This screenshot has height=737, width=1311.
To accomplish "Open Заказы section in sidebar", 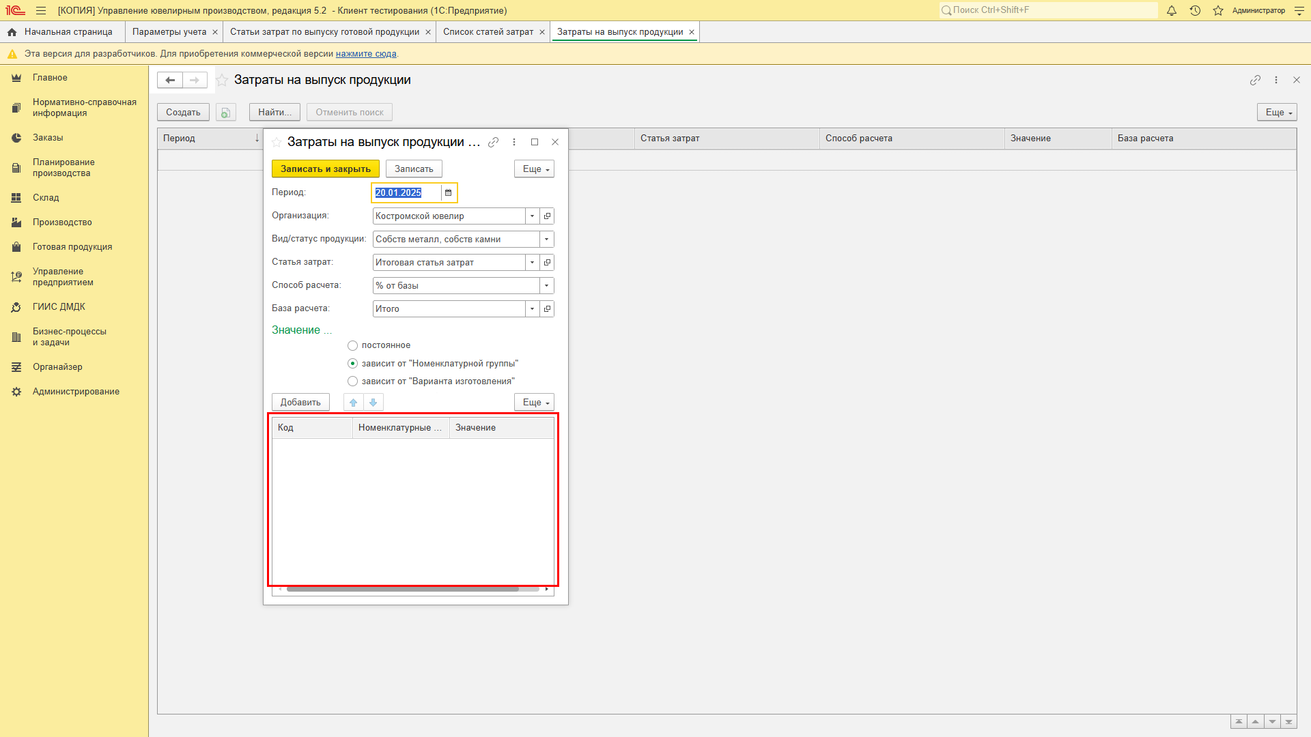I will click(48, 138).
